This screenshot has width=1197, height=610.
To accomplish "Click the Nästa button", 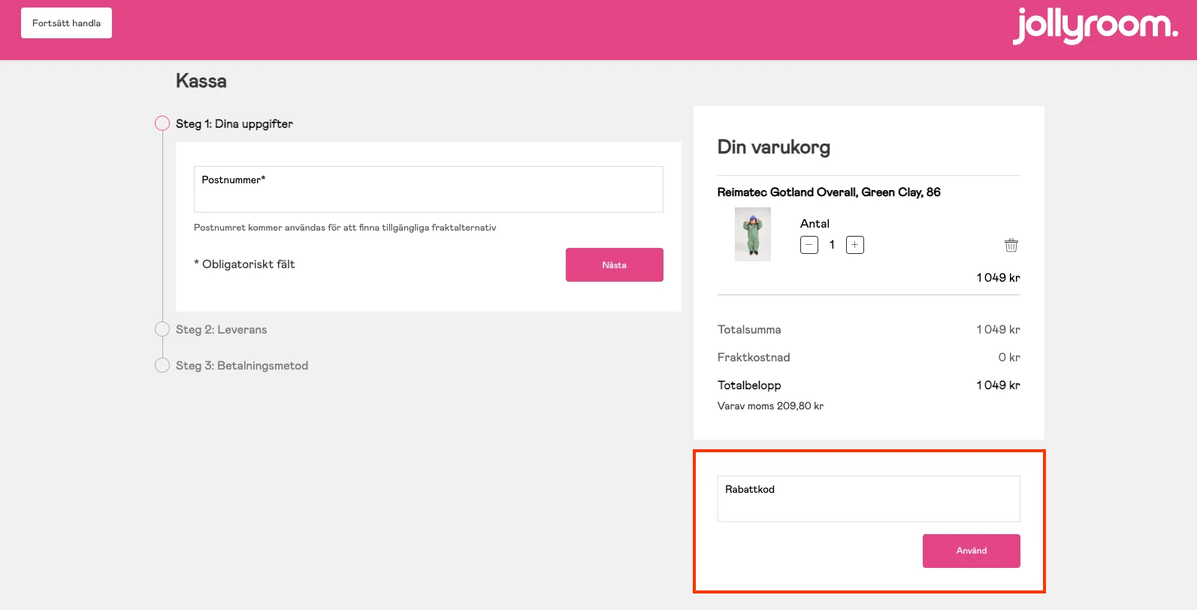I will 614,265.
